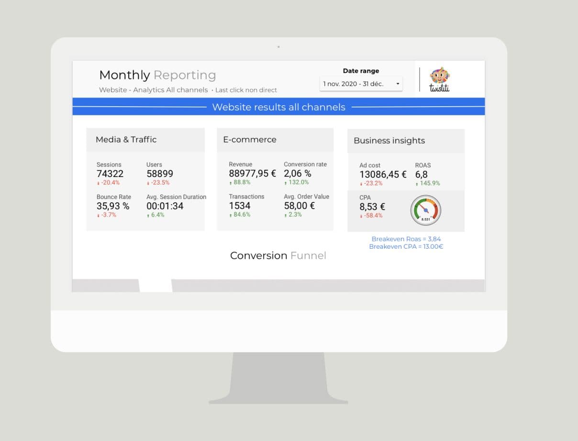The height and width of the screenshot is (441, 578).
Task: Click the red down arrow under Ad cost
Action: click(361, 184)
